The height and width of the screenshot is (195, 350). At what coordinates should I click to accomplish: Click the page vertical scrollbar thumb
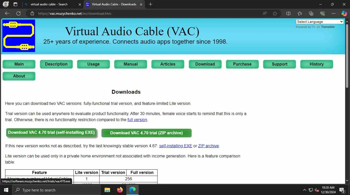347,56
